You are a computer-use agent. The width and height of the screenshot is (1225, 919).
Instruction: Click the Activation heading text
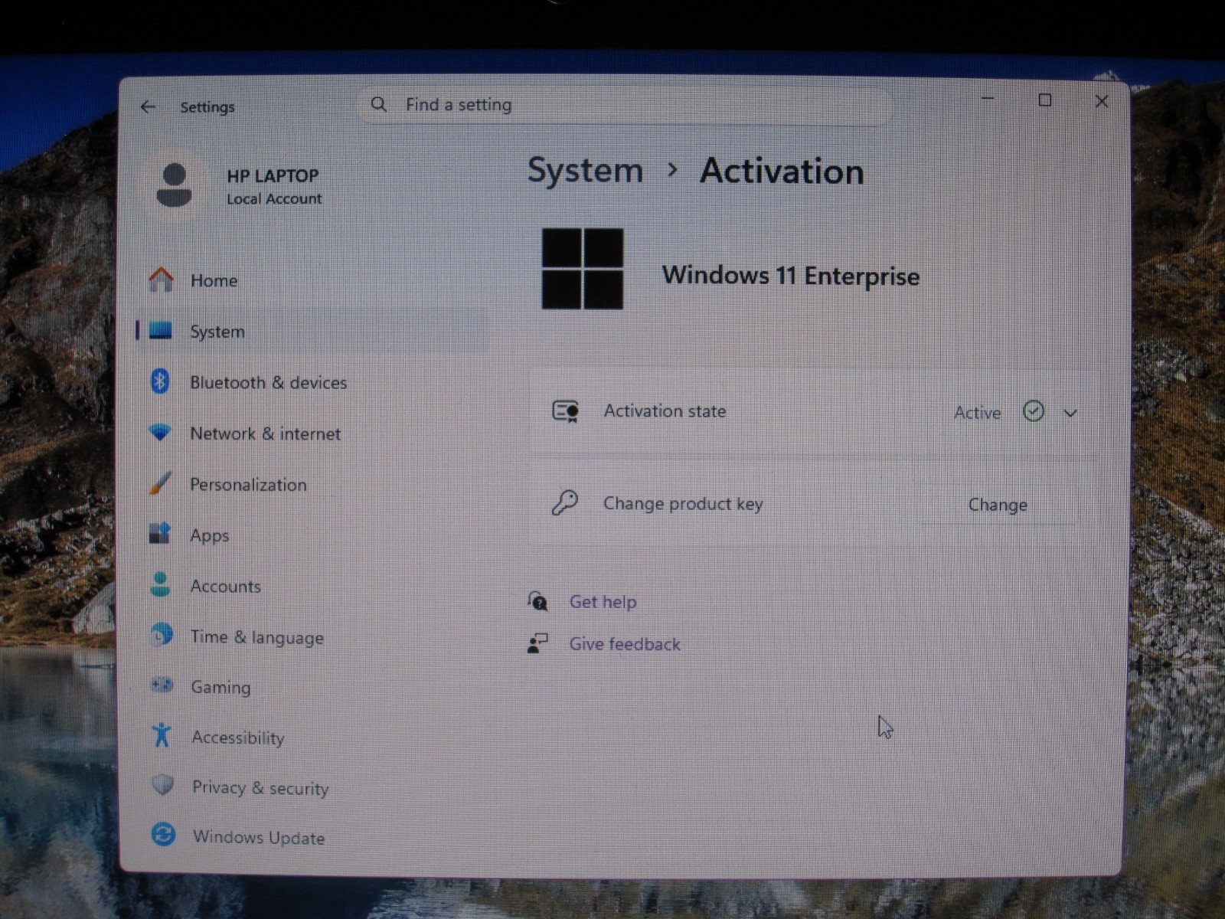tap(782, 171)
